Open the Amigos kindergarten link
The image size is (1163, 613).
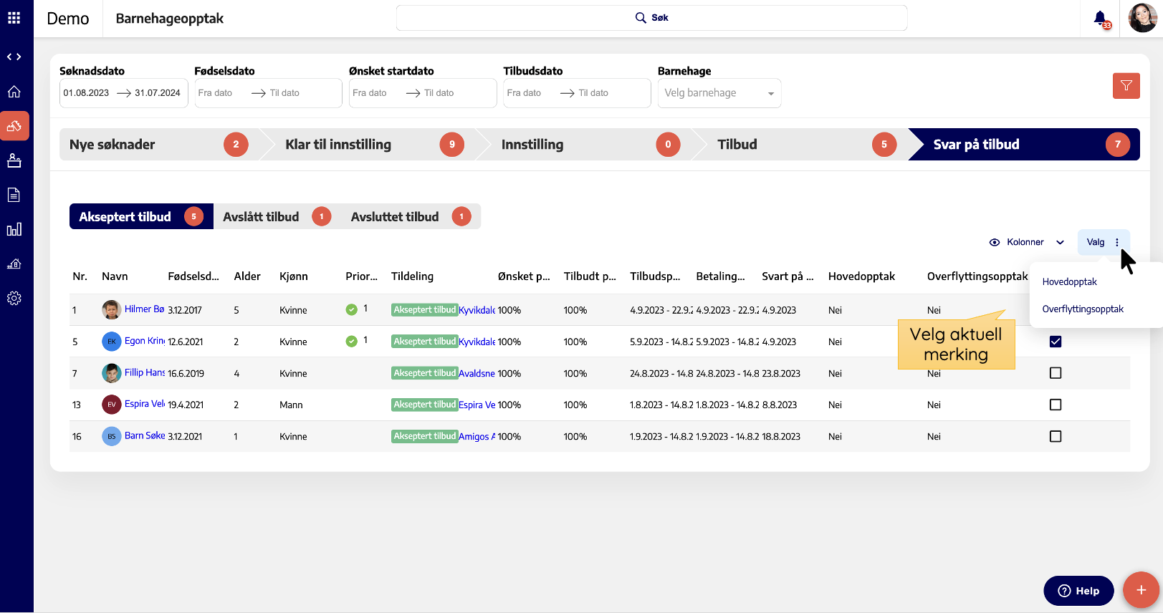point(477,436)
